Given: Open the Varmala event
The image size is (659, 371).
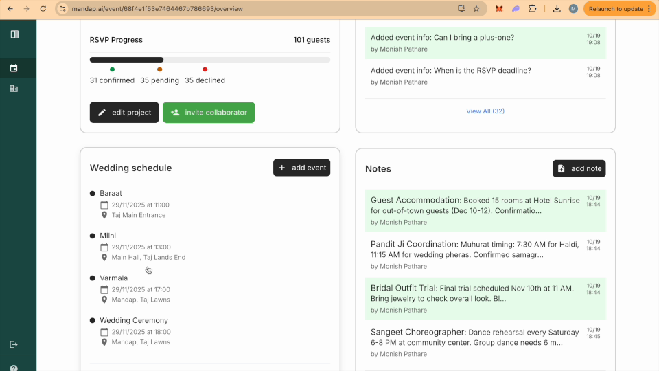Looking at the screenshot, I should (113, 278).
